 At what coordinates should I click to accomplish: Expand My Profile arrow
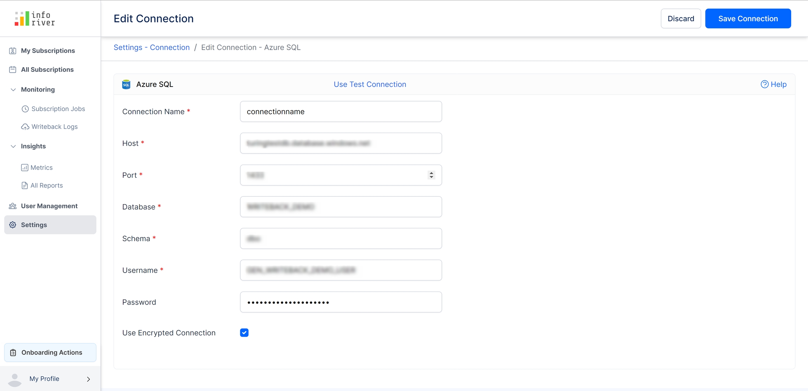pyautogui.click(x=88, y=379)
